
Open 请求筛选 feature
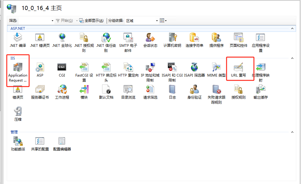[150, 92]
